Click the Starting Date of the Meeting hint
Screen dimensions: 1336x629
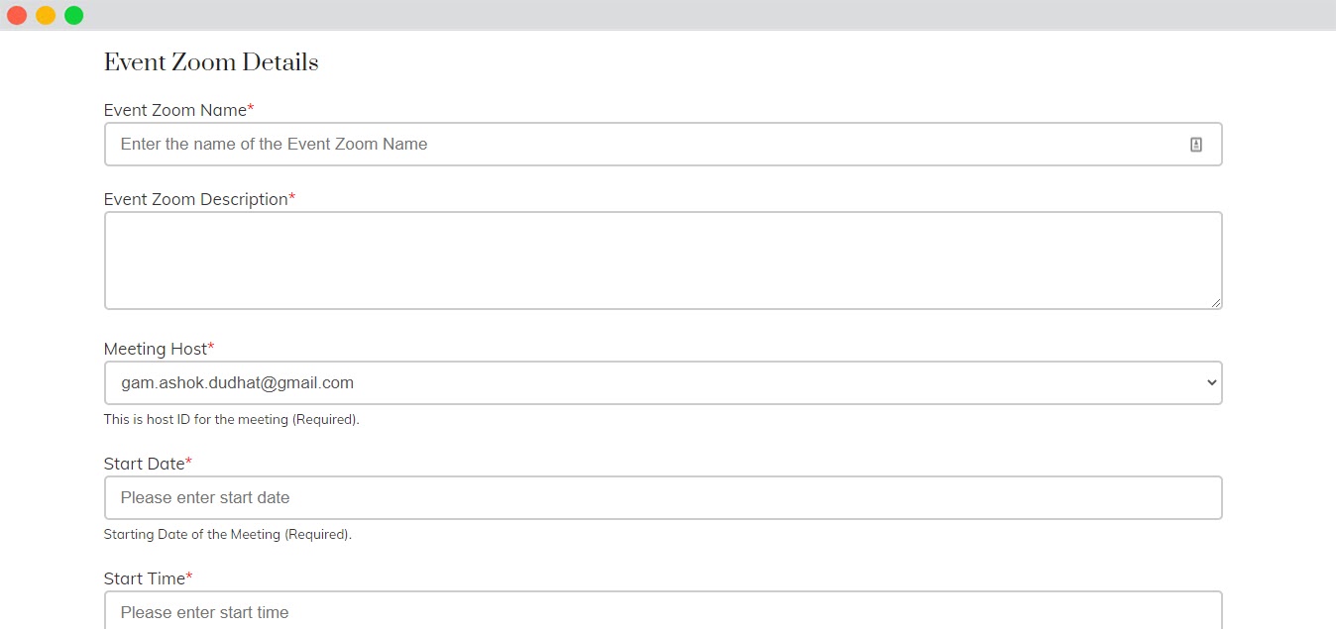pyautogui.click(x=227, y=535)
